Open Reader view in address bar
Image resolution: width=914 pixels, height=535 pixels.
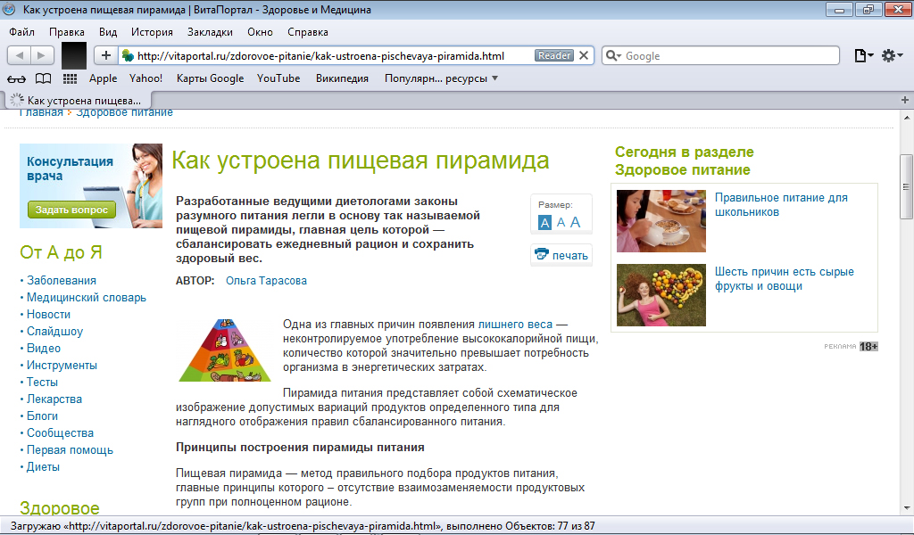[553, 55]
